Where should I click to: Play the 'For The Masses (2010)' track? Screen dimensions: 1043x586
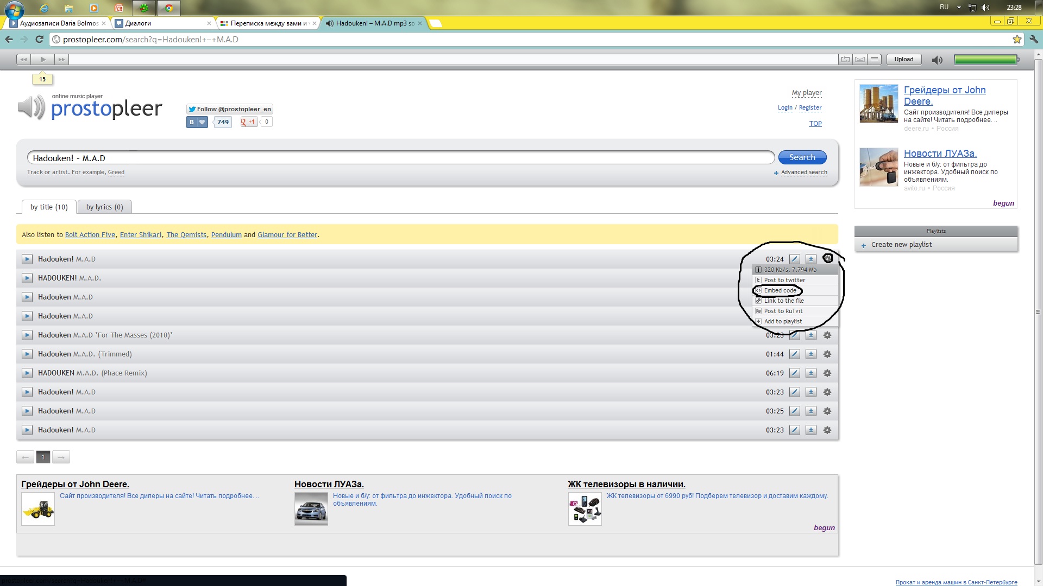[27, 335]
